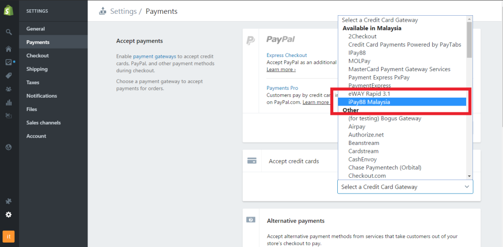
Task: Select Chase Paymentech (Orbital) option
Action: pos(402,167)
